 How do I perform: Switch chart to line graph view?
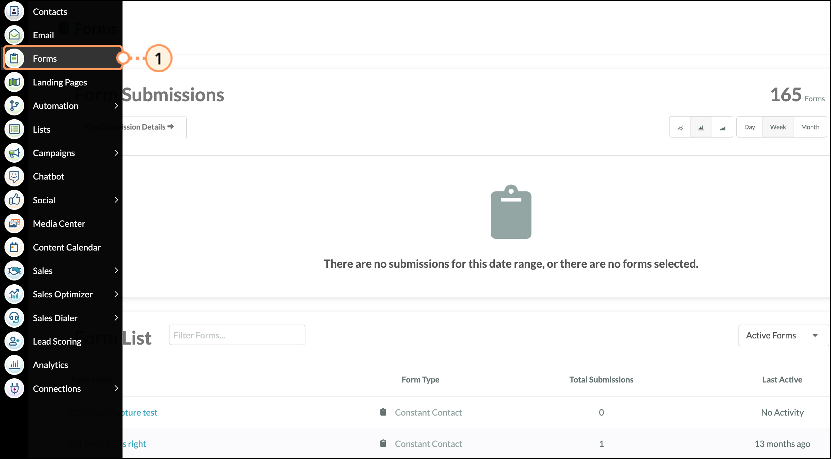pyautogui.click(x=680, y=127)
